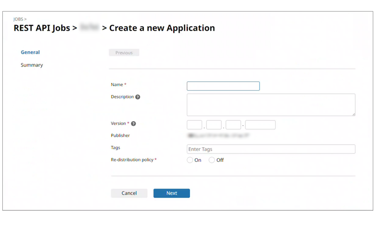Viewport: 376px width, 225px height.
Task: Switch to the Summary step
Action: tap(32, 65)
